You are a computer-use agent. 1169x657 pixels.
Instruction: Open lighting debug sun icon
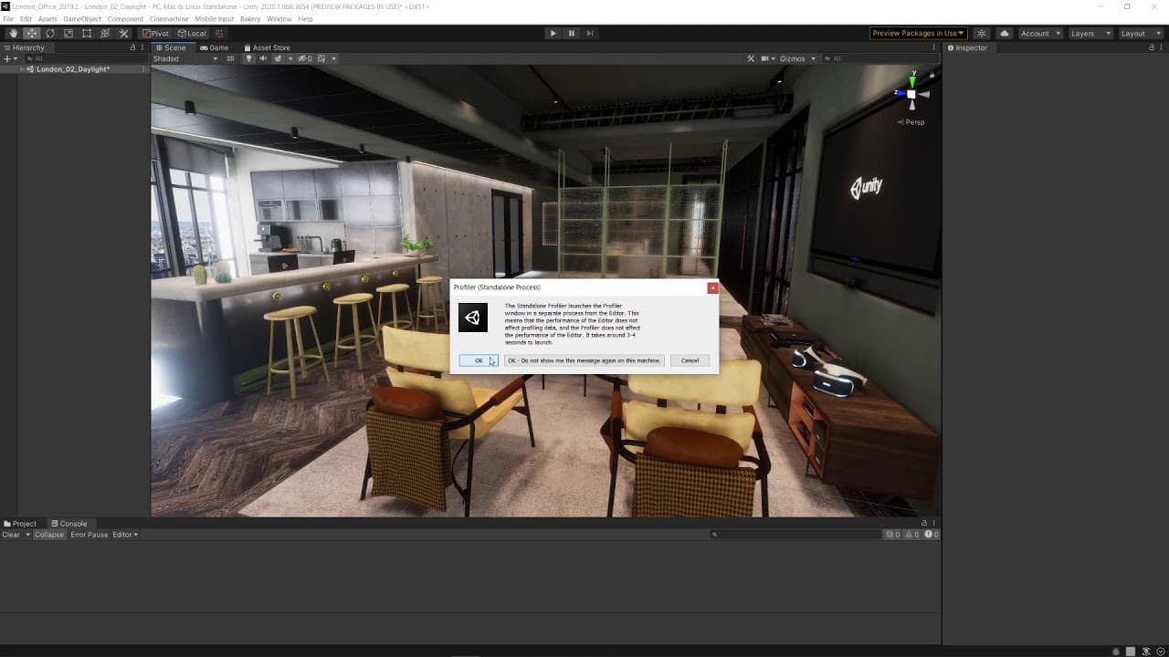click(x=982, y=34)
